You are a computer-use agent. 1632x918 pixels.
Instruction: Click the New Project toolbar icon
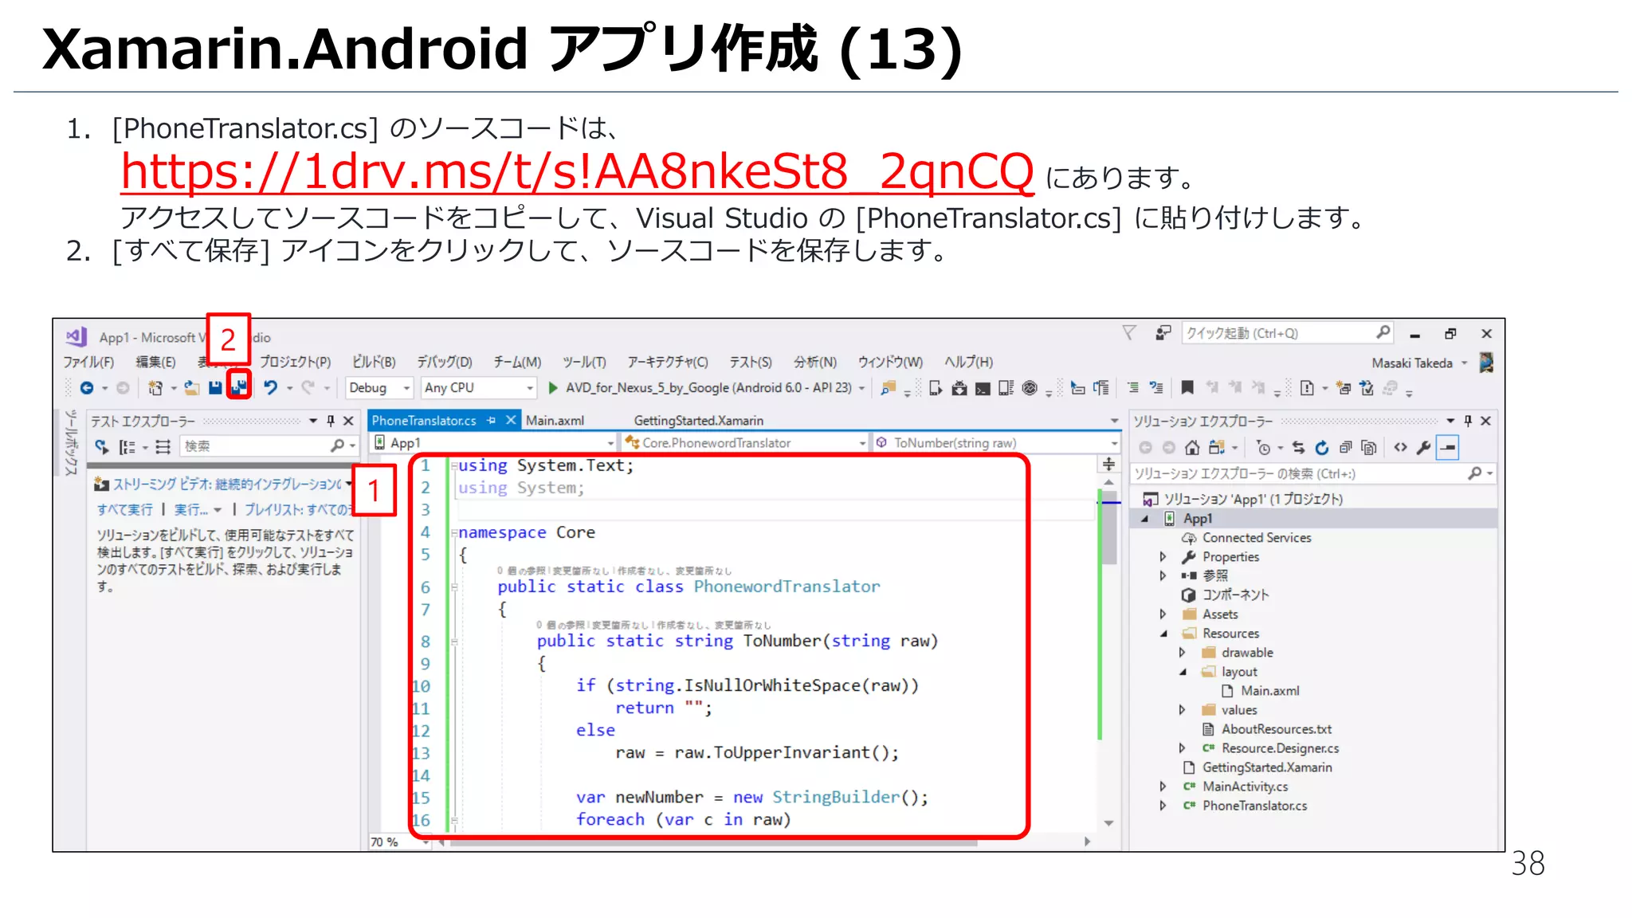point(155,387)
